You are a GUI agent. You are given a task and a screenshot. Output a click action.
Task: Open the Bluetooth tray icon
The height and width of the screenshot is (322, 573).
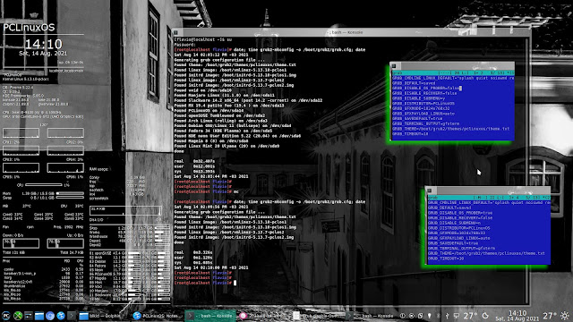click(438, 316)
